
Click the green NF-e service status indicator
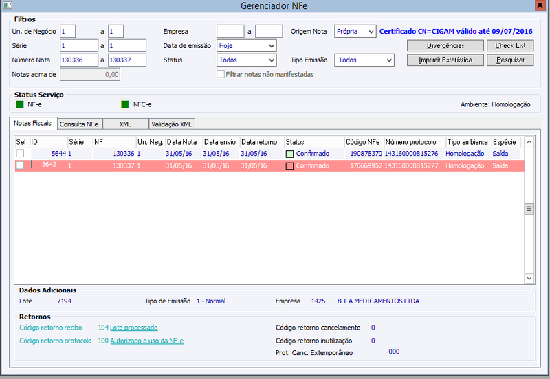tap(20, 104)
